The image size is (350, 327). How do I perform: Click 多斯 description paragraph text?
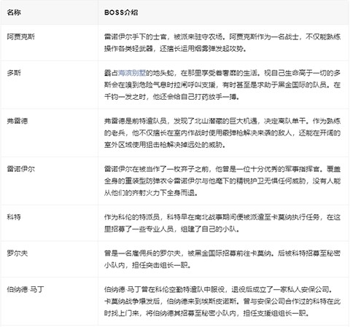point(222,84)
